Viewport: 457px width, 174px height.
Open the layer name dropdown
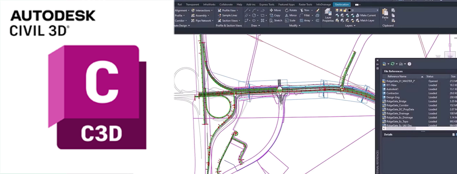(377, 10)
